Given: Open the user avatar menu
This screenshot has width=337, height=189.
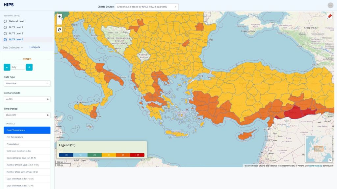Looking at the screenshot, I should (x=330, y=5).
